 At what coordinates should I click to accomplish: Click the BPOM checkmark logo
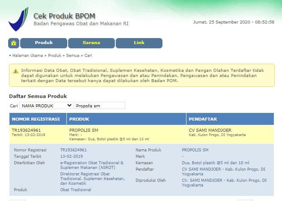coord(18,19)
